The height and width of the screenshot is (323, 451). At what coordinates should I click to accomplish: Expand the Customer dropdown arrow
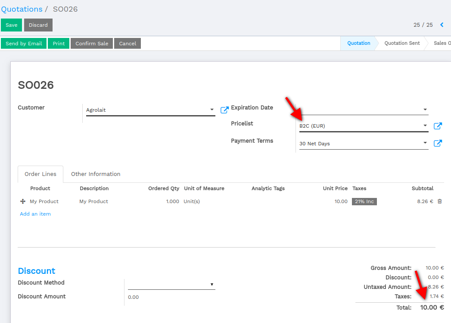(212, 110)
